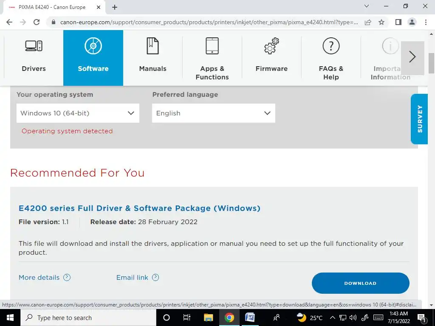Open the volume control icon
The height and width of the screenshot is (326, 435).
tap(353, 318)
